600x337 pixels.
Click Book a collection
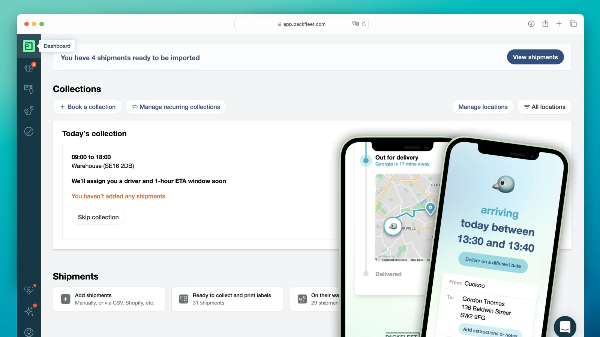point(87,107)
